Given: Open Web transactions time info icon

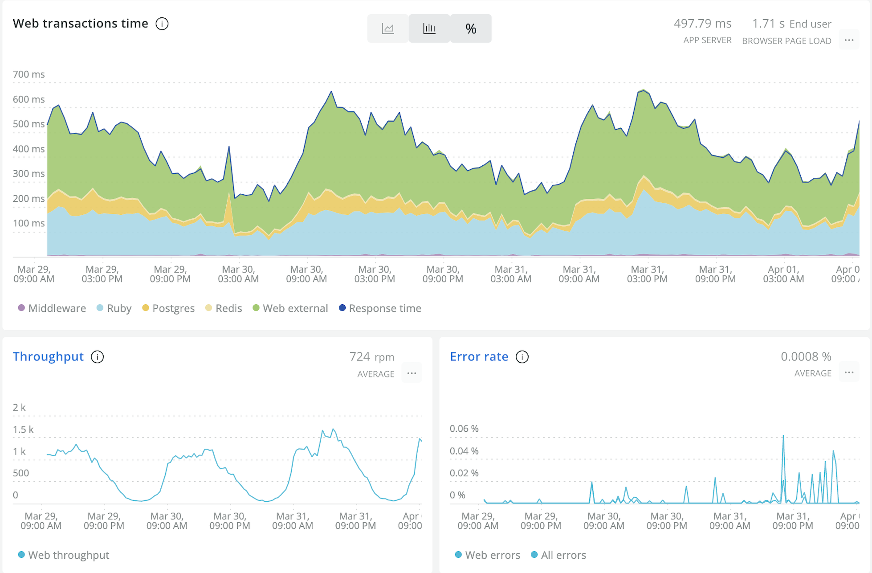Looking at the screenshot, I should point(162,24).
